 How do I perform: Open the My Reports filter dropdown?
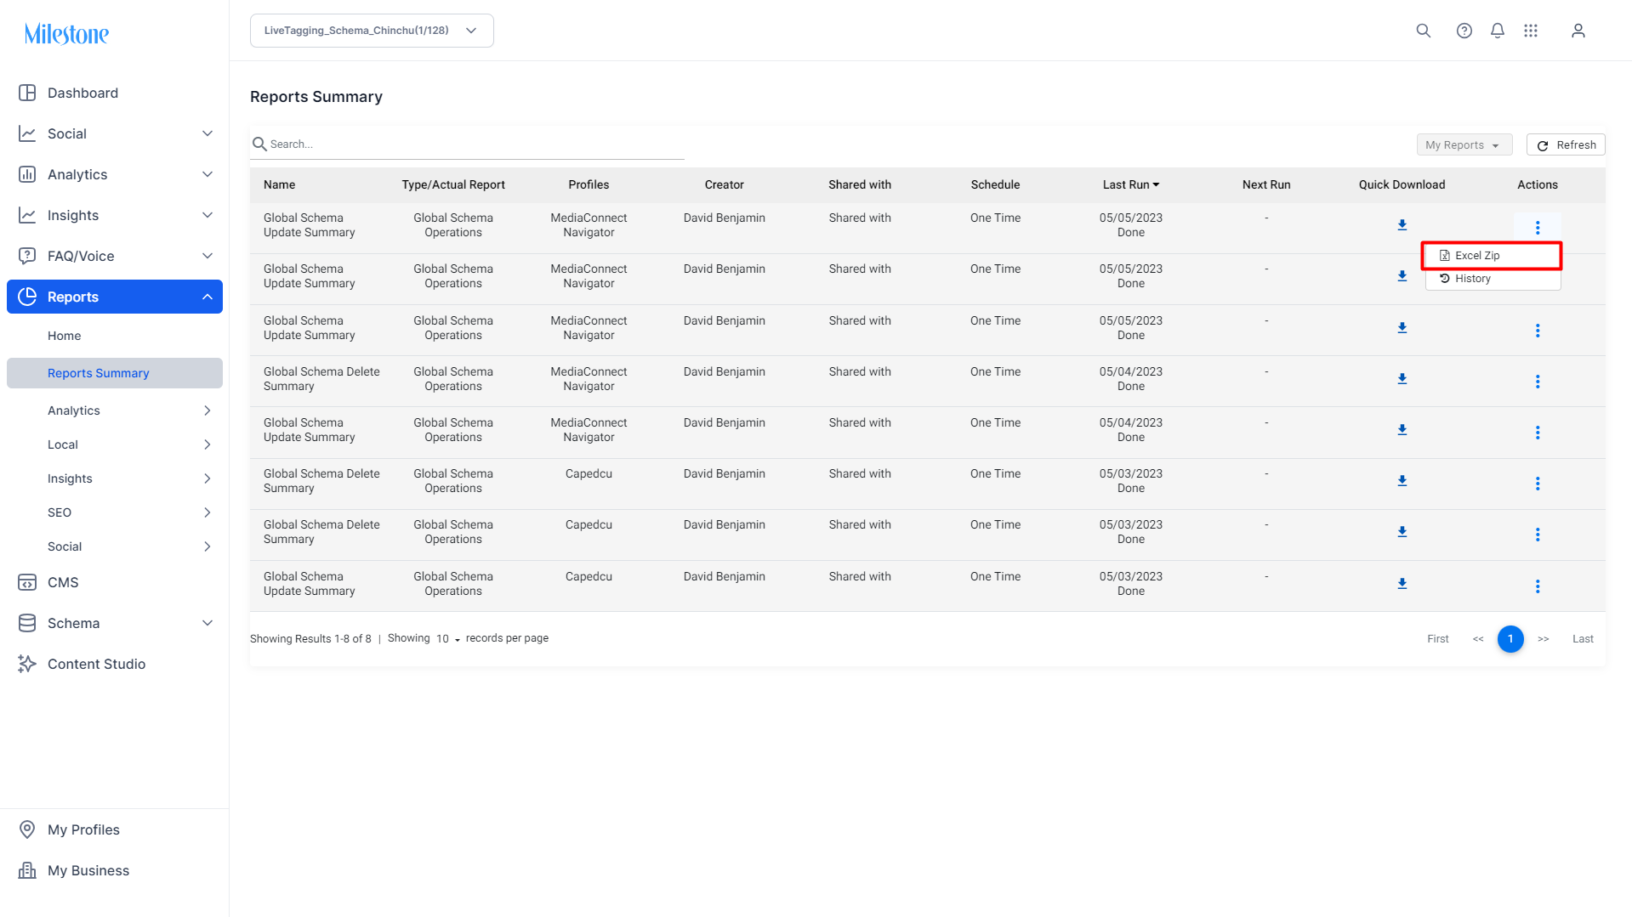(1464, 145)
